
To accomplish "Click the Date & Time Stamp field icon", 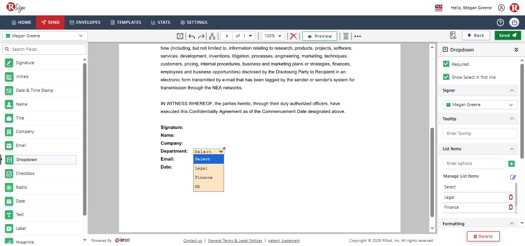I will pos(9,90).
